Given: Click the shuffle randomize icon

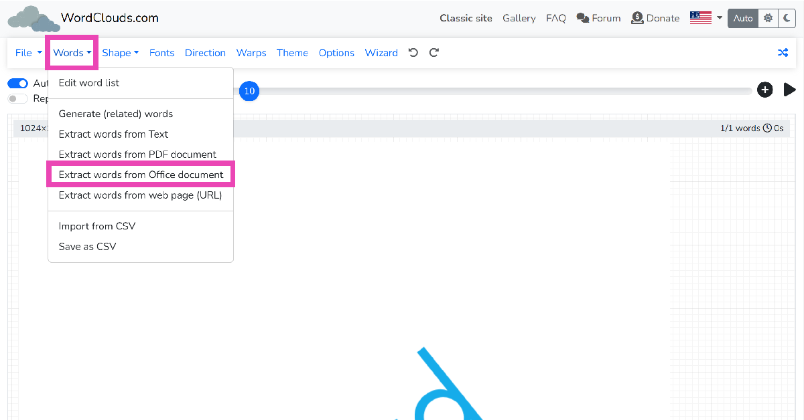Looking at the screenshot, I should 783,53.
